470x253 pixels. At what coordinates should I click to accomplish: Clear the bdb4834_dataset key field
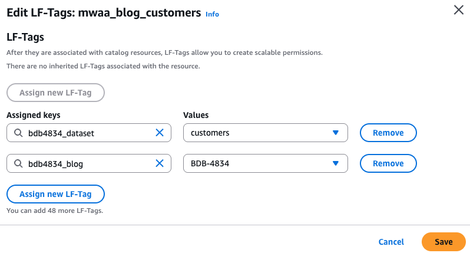pos(159,133)
